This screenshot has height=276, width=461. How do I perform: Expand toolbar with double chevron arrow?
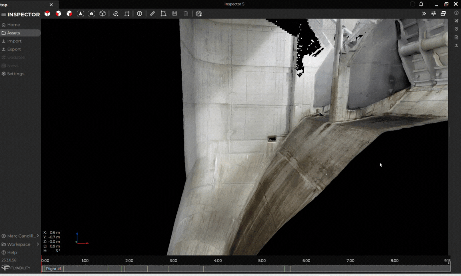[x=424, y=14]
